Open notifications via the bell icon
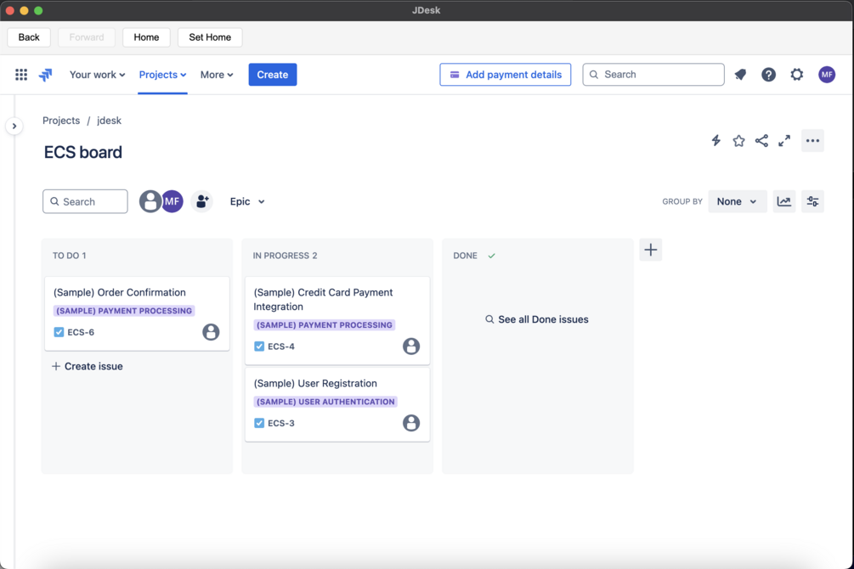The width and height of the screenshot is (854, 569). (x=740, y=75)
